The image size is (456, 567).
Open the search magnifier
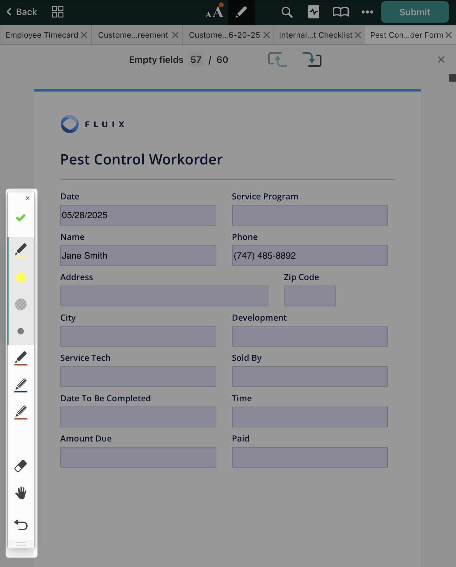(287, 12)
